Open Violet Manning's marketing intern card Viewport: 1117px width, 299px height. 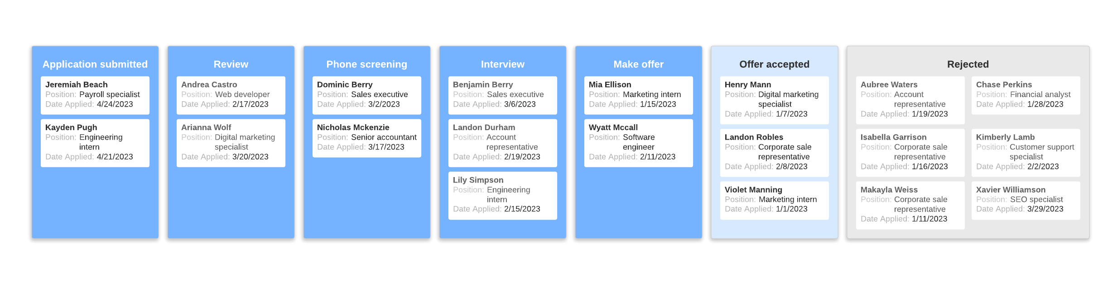(774, 200)
